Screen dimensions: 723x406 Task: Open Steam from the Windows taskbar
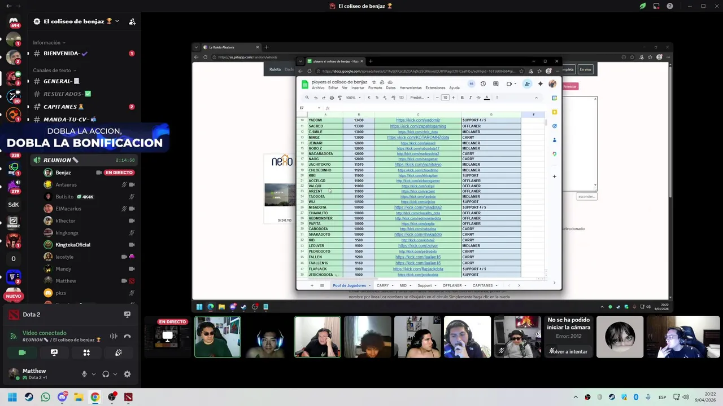[x=29, y=397]
